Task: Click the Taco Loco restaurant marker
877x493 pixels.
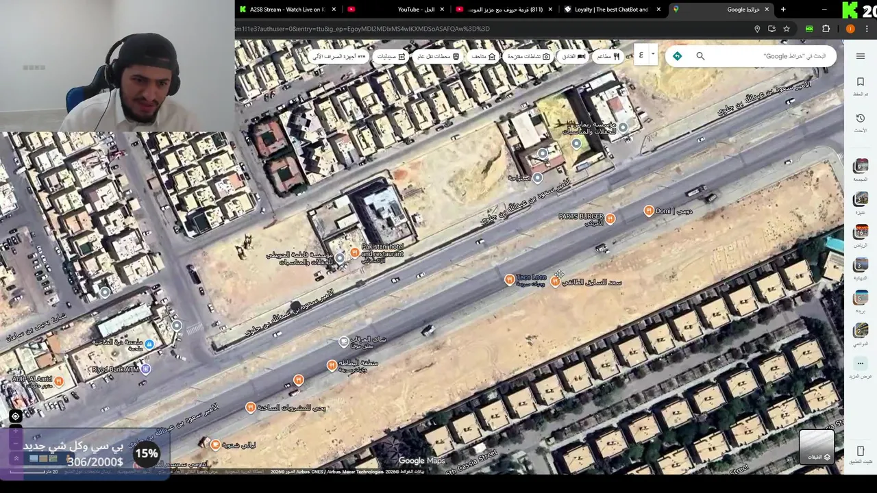Action: 509,279
